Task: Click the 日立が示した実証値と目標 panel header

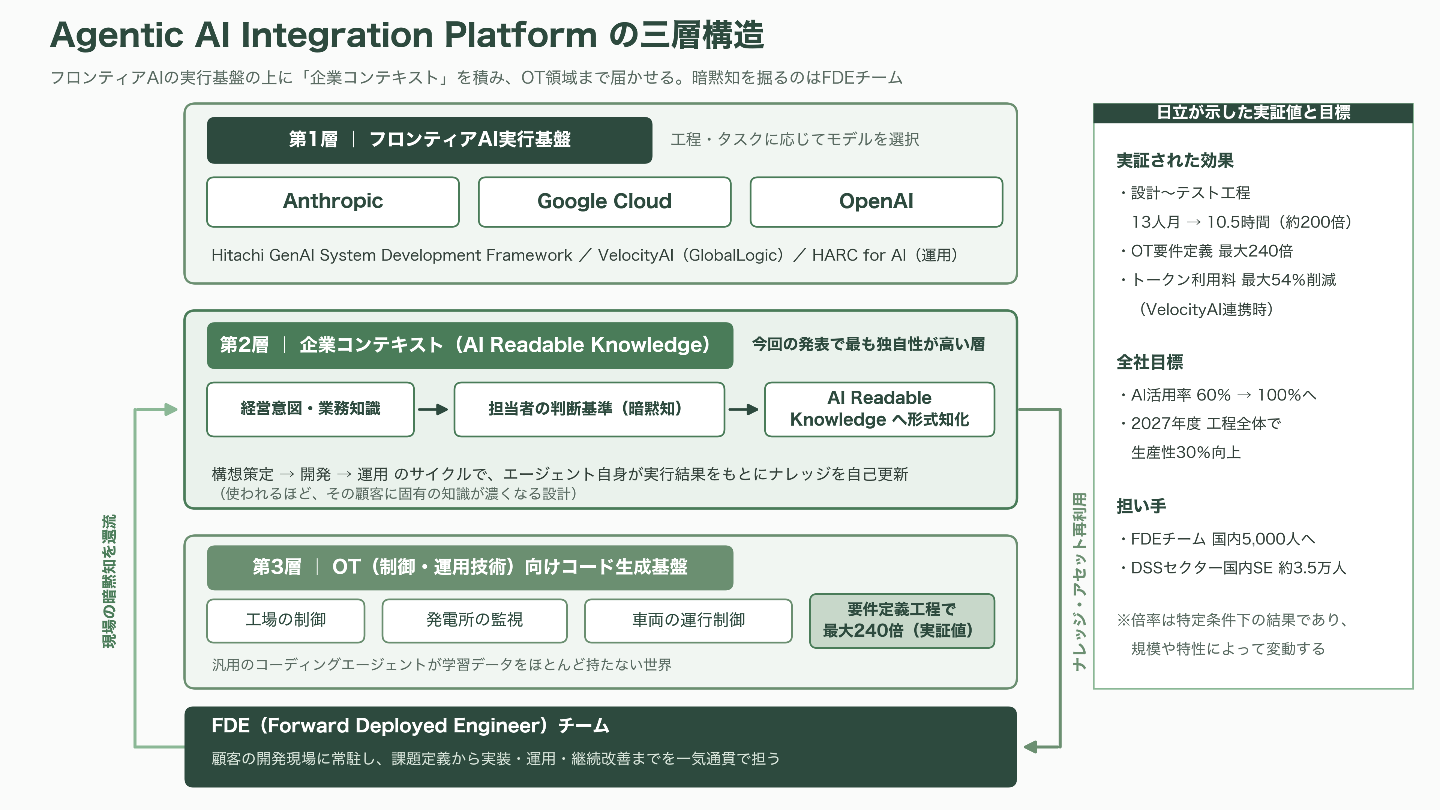Action: (1253, 112)
